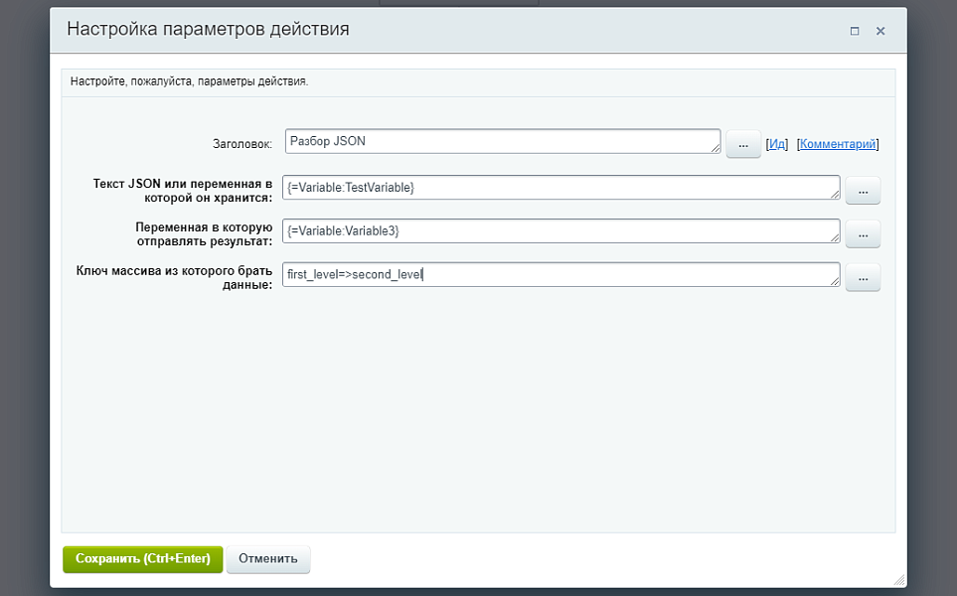Image resolution: width=957 pixels, height=596 pixels.
Task: Open the helper next to the JSON text field
Action: pos(862,190)
